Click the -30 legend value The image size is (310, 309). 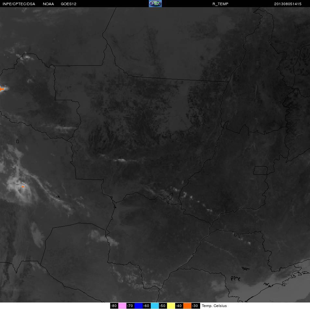tap(196, 306)
